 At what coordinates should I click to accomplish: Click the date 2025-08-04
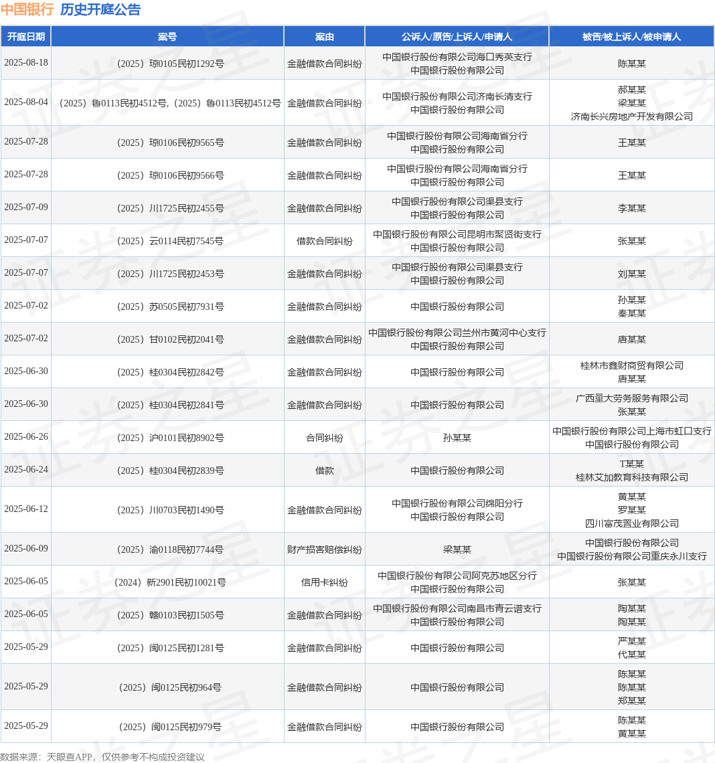26,102
